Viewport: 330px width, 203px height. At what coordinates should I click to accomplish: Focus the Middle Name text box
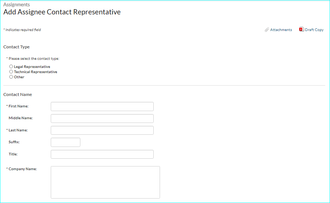click(102, 118)
